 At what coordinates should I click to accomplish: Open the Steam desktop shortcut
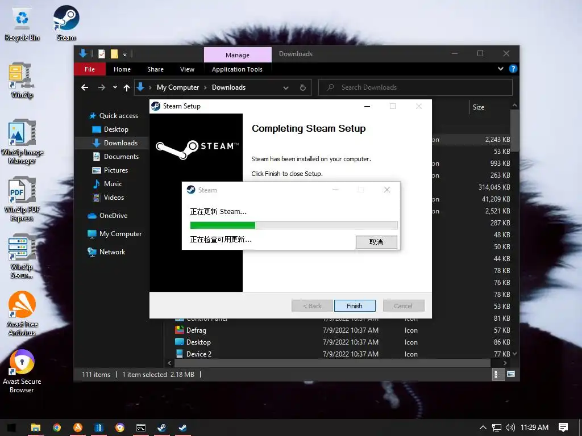(x=66, y=23)
